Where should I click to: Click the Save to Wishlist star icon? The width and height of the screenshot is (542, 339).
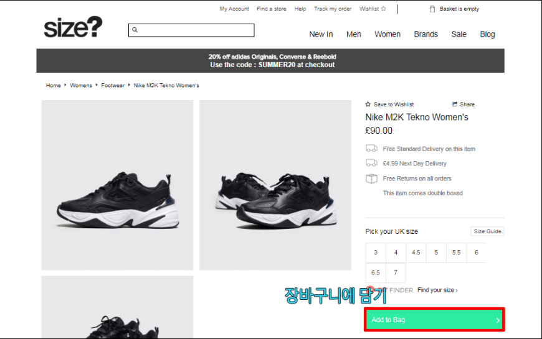point(368,104)
